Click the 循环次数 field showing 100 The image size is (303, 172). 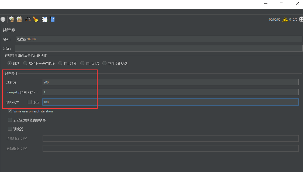tap(171, 102)
